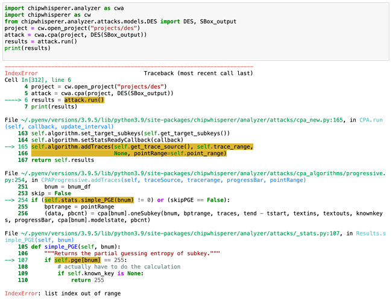Click the red 'IndexError' heading of the traceback
Image resolution: width=392 pixels, height=301 pixels.
(21, 73)
